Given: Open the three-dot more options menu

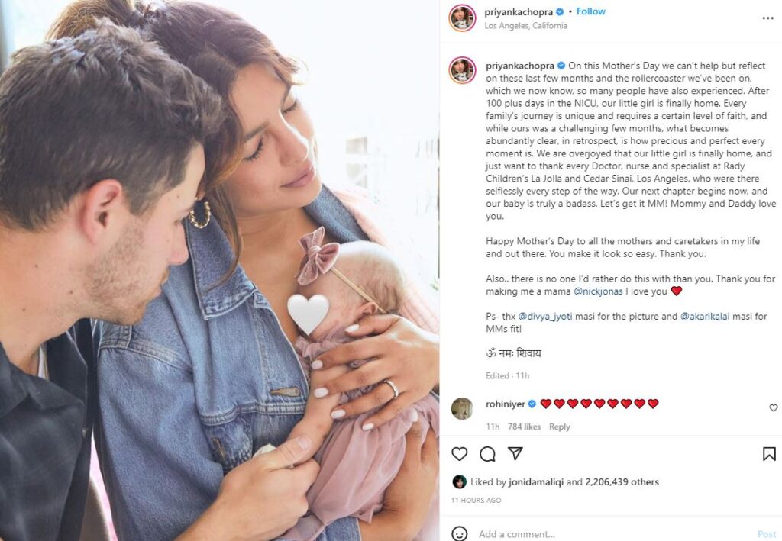Looking at the screenshot, I should [768, 18].
